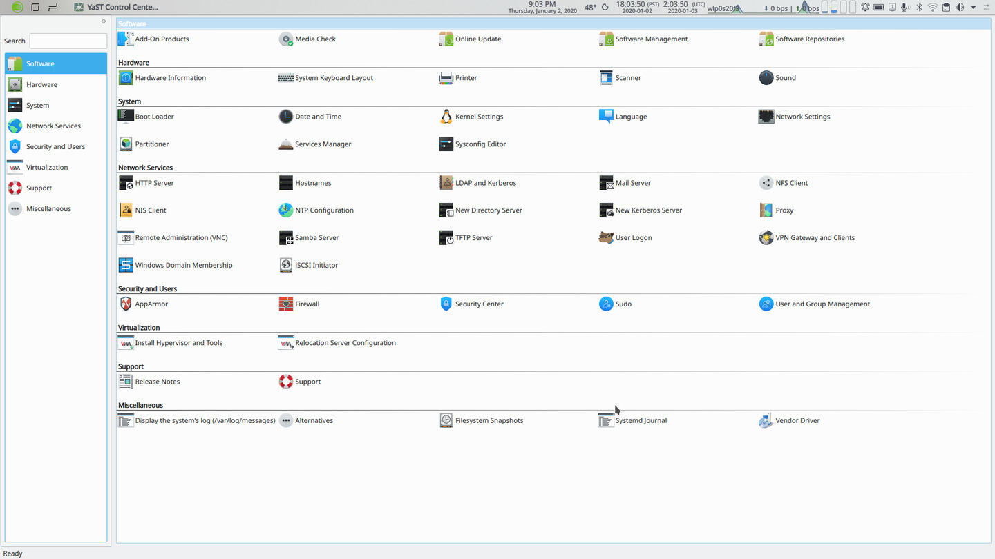This screenshot has width=995, height=559.
Task: Open the Firewall module
Action: (x=299, y=304)
